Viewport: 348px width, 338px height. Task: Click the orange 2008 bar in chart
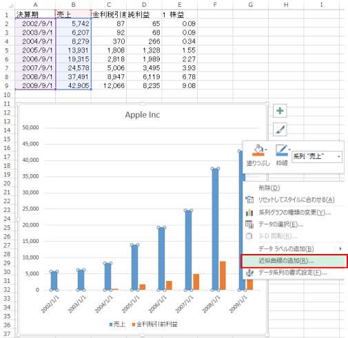[223, 275]
